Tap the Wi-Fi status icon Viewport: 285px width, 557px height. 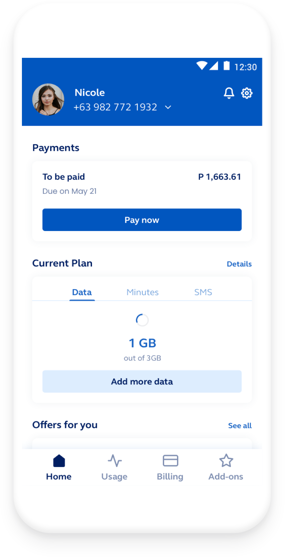[202, 65]
